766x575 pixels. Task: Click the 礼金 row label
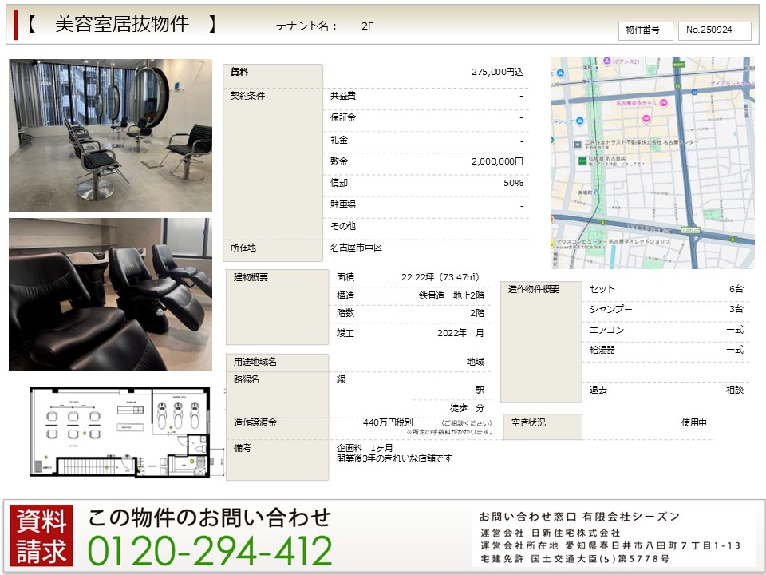pyautogui.click(x=339, y=141)
